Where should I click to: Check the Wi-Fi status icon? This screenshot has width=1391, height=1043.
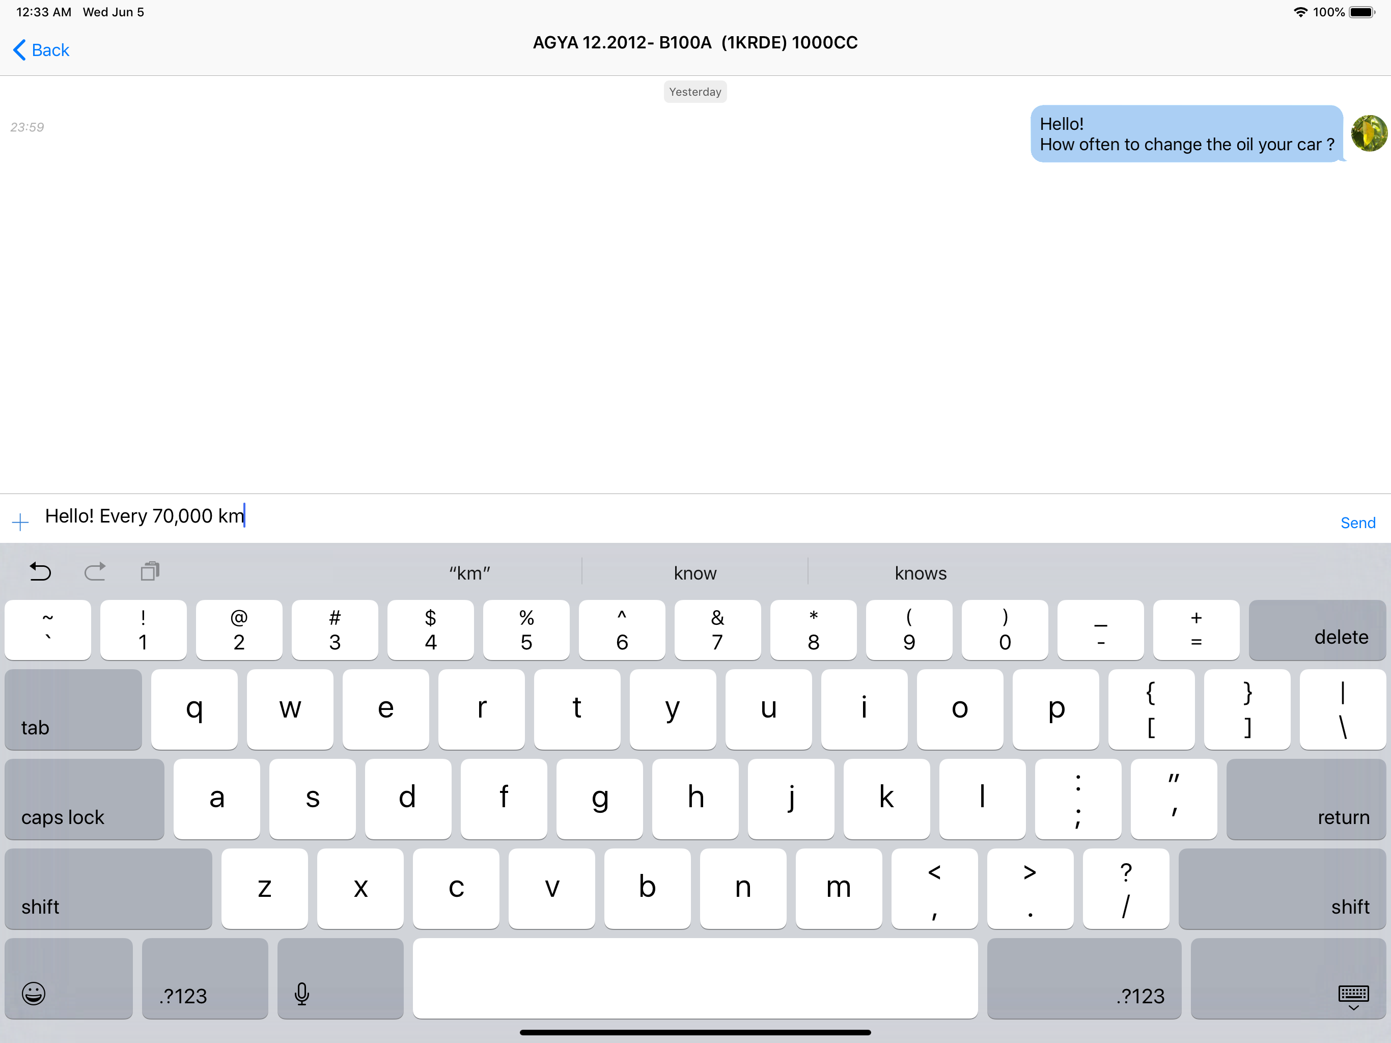pos(1300,12)
